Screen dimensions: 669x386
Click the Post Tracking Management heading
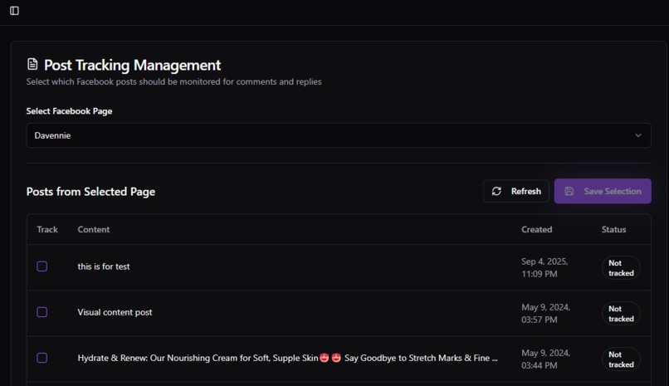(x=132, y=65)
